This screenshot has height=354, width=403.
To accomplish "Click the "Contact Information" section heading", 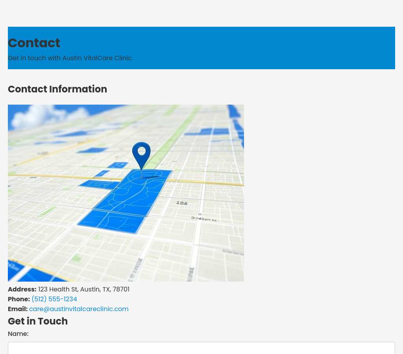I will pyautogui.click(x=57, y=89).
